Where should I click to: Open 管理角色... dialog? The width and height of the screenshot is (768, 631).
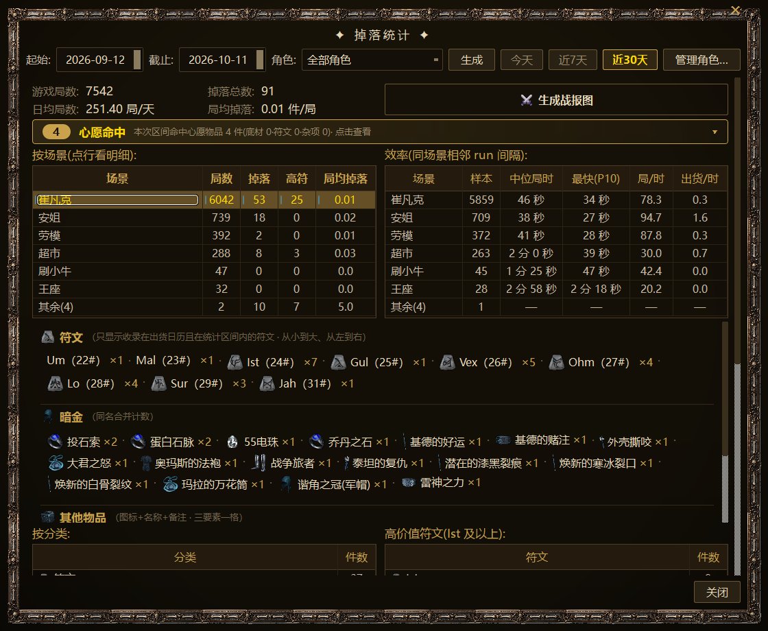[701, 60]
